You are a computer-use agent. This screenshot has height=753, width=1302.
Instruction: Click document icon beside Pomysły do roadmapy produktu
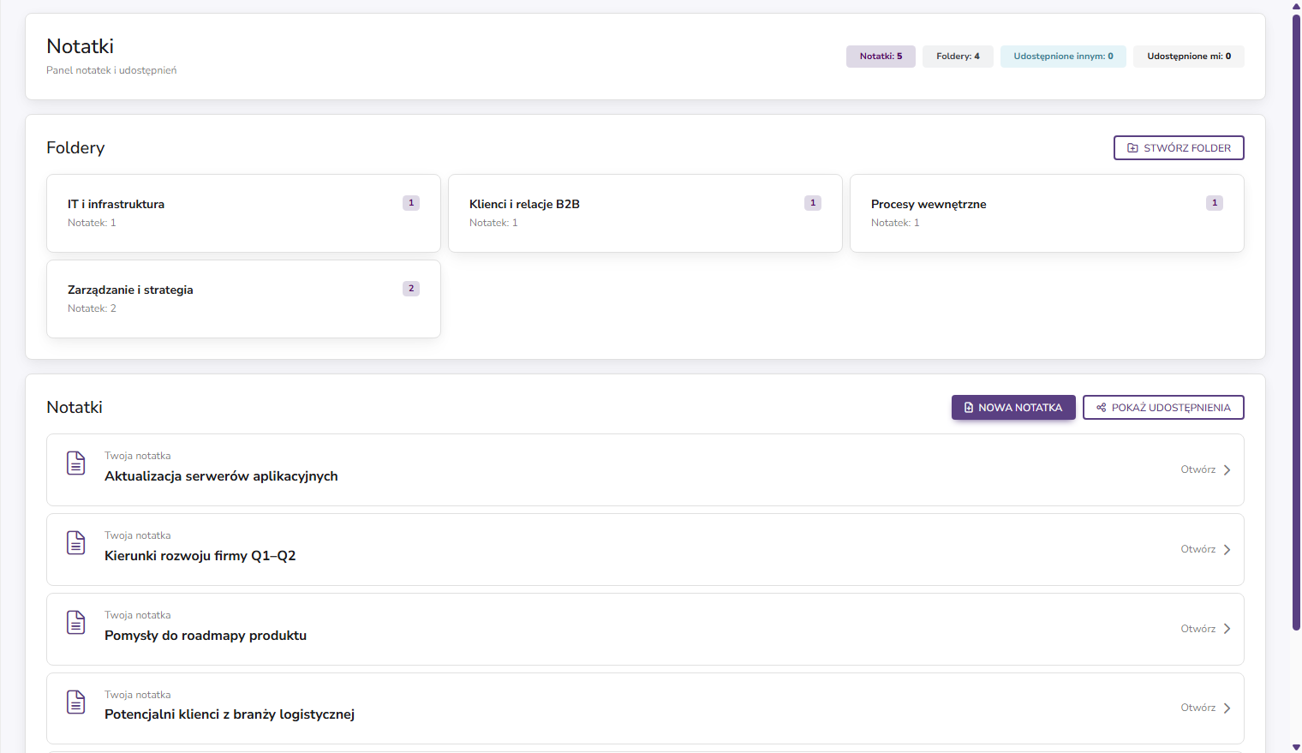[x=76, y=623]
